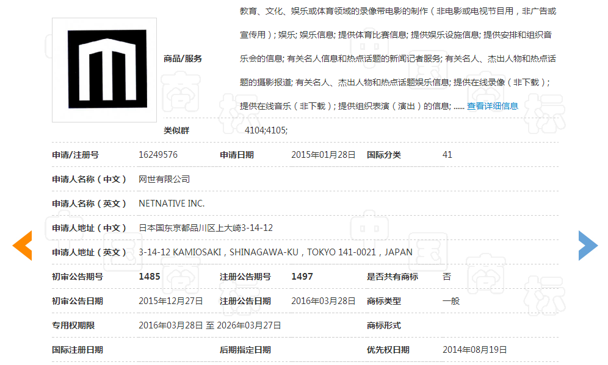Select address 日本国东京都品川区上大崎3-14-12
This screenshot has width=608, height=365.
click(206, 228)
